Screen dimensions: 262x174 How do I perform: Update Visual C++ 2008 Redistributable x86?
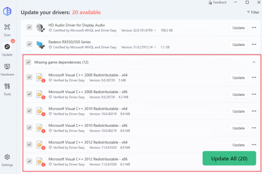tap(238, 94)
